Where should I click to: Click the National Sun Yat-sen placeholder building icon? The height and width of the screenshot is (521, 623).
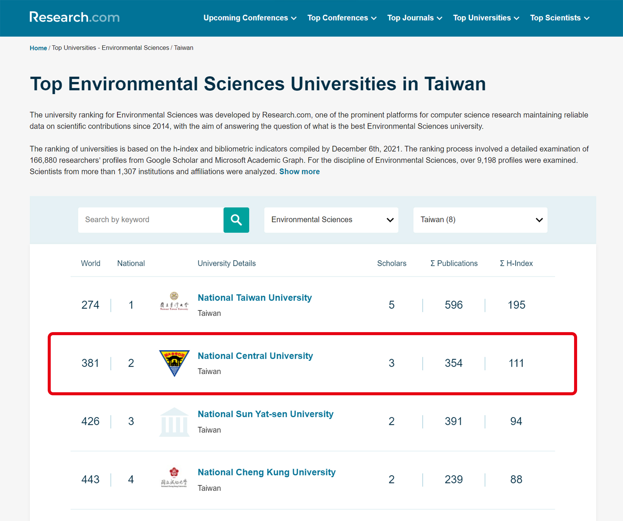tap(174, 422)
